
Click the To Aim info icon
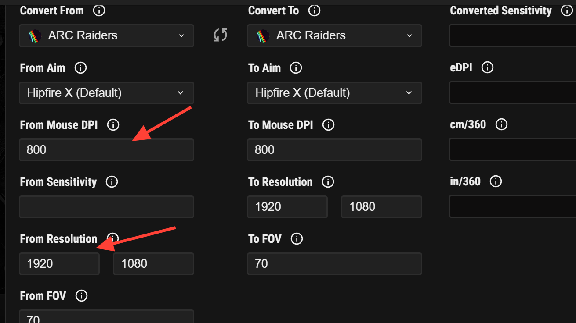(x=296, y=68)
